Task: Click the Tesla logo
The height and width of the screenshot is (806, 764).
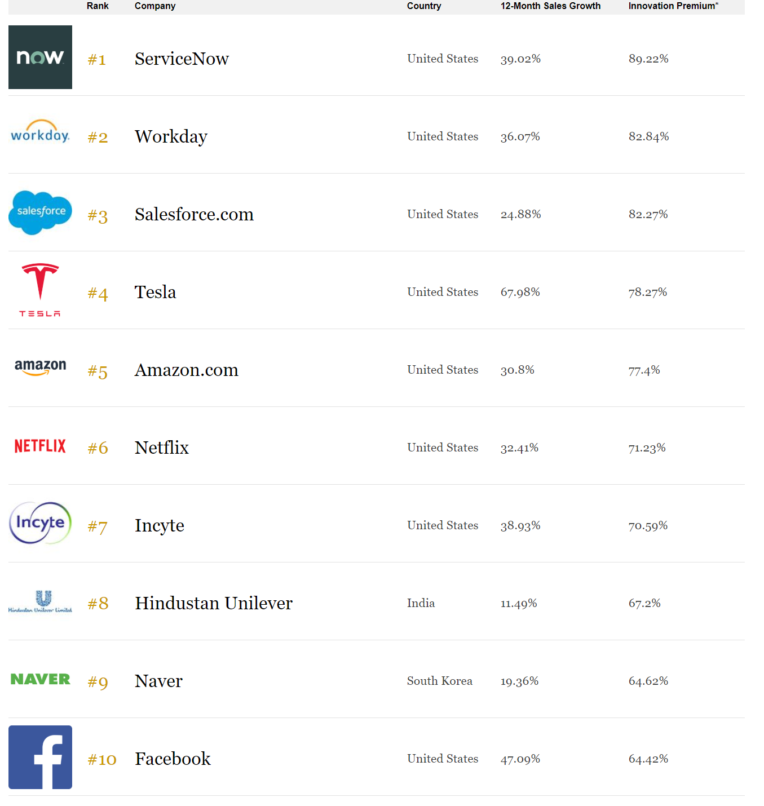Action: (x=40, y=290)
